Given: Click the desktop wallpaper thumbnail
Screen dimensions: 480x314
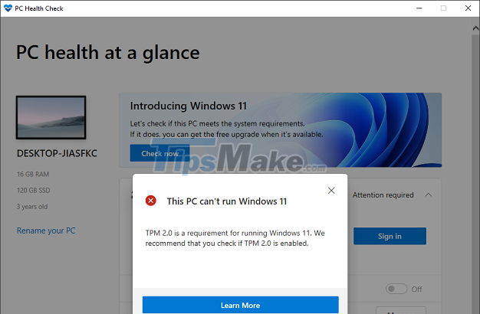Looking at the screenshot, I should (51, 117).
